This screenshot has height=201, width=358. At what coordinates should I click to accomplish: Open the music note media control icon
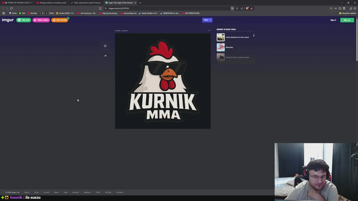click(x=351, y=8)
